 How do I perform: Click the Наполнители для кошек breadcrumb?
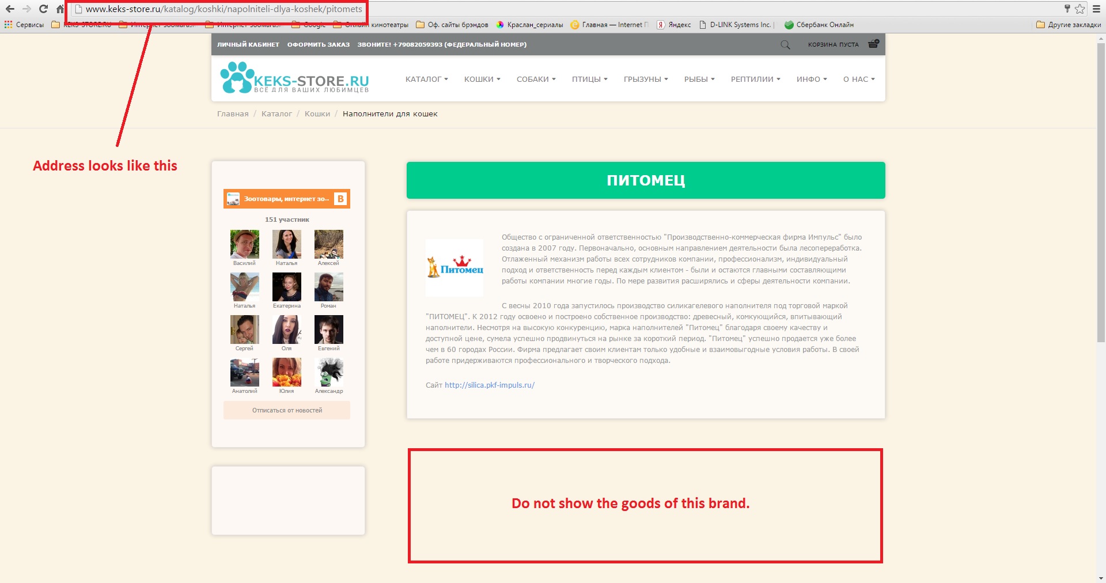click(x=390, y=114)
